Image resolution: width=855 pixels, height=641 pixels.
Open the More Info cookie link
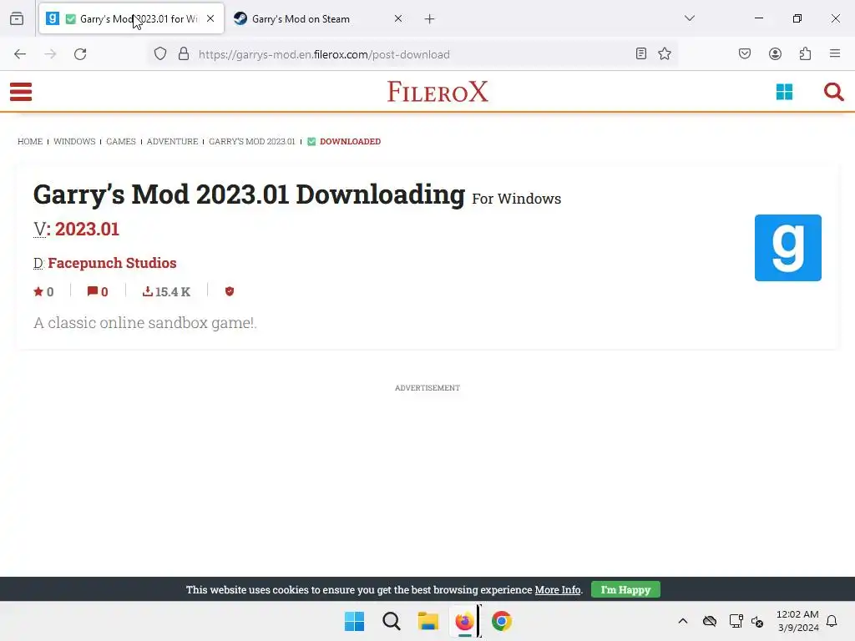(x=557, y=590)
